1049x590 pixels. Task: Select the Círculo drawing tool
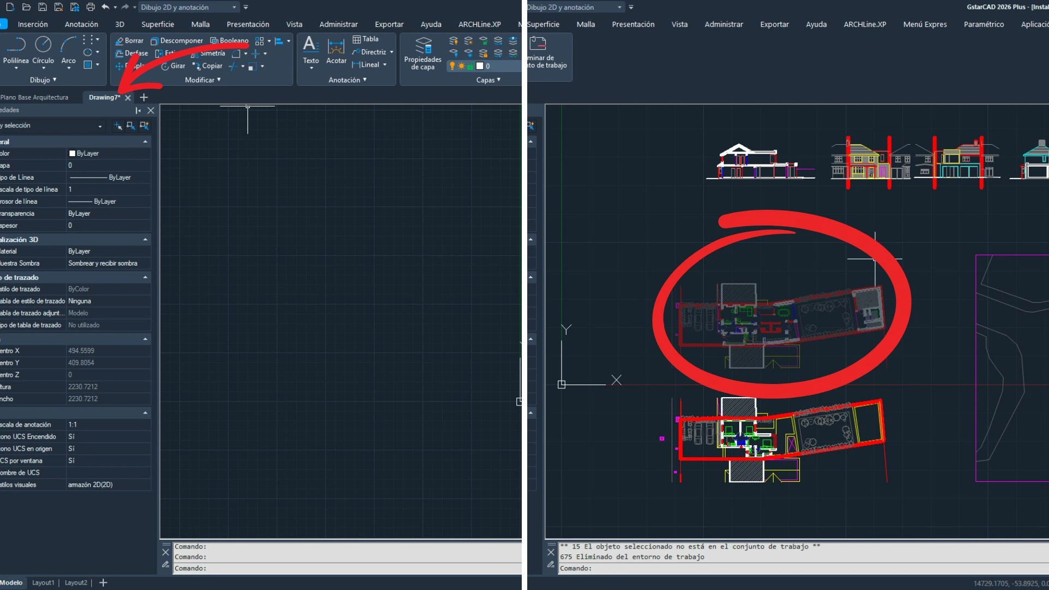click(43, 52)
